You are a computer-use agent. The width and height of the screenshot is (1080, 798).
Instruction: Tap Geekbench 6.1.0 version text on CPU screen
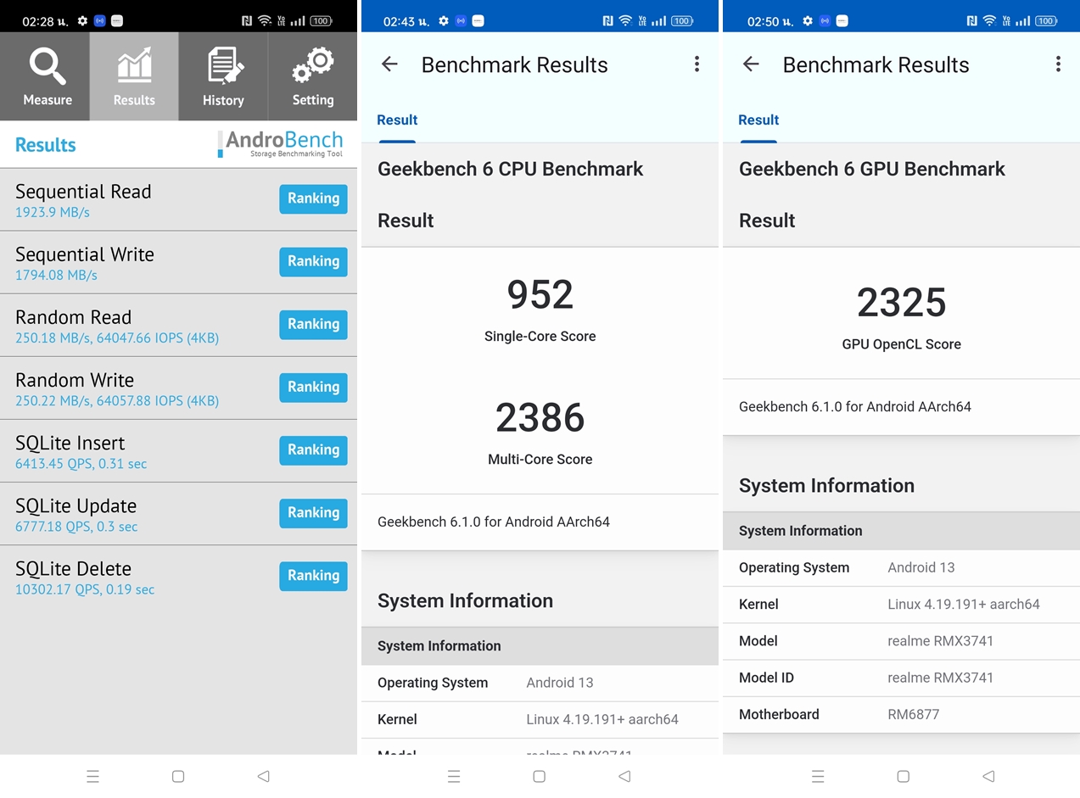click(494, 522)
